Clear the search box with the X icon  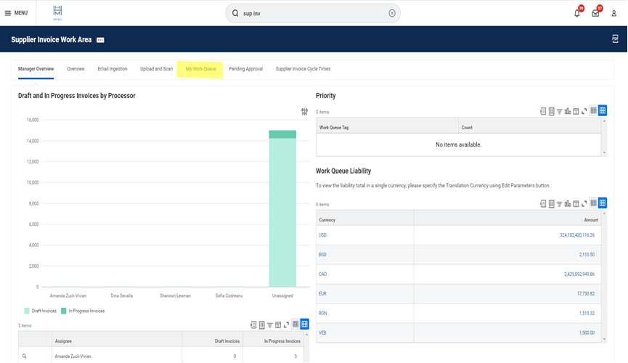click(x=392, y=13)
